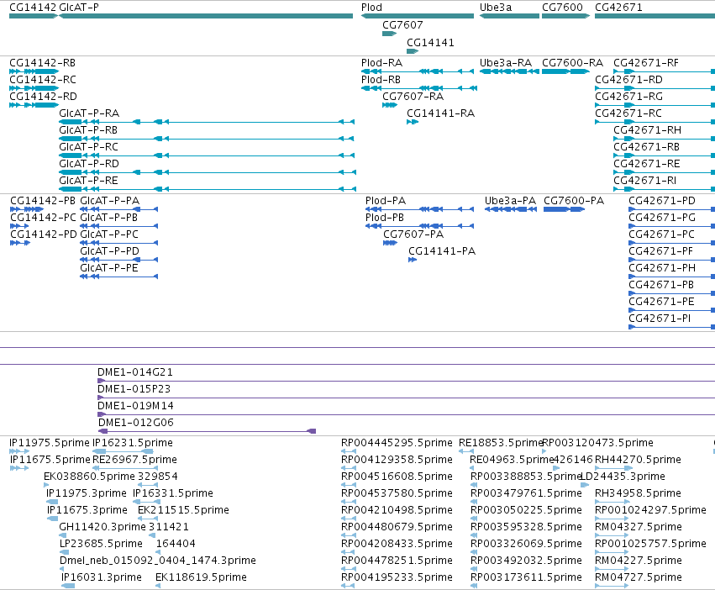Click the CG14142-PC protein label
Image resolution: width=715 pixels, height=590 pixels.
point(43,217)
